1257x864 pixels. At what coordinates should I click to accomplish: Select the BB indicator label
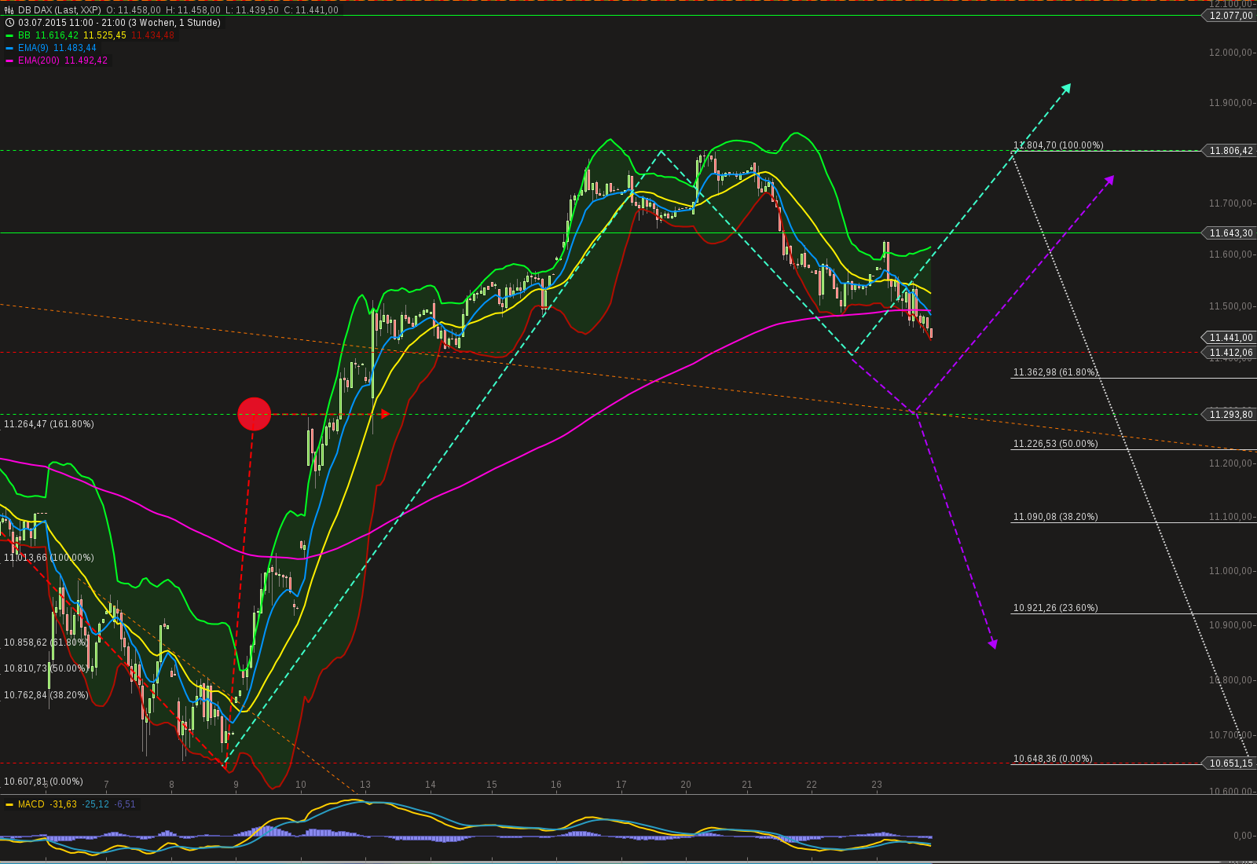click(x=24, y=35)
